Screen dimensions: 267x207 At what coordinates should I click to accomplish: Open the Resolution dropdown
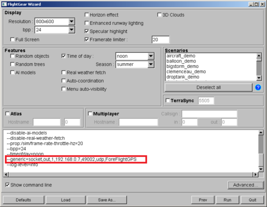(x=72, y=21)
